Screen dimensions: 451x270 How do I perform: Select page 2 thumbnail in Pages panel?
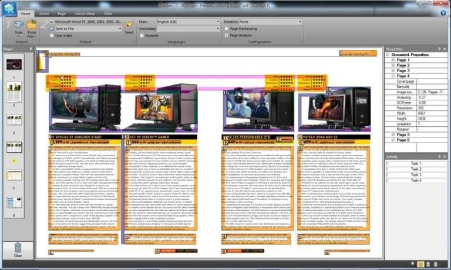click(14, 92)
